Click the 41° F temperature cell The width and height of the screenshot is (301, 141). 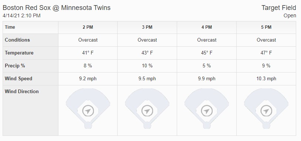click(88, 53)
